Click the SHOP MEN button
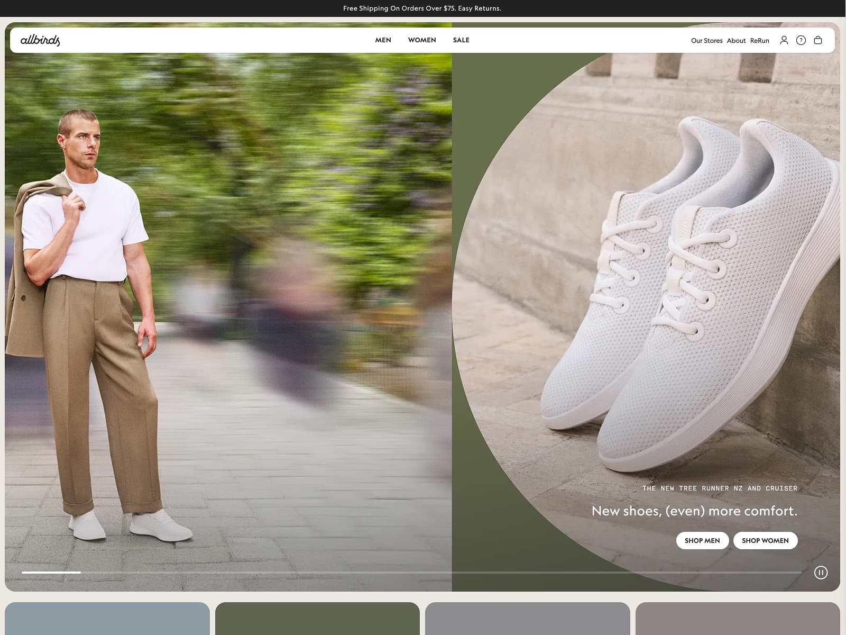Image resolution: width=846 pixels, height=635 pixels. [x=702, y=540]
